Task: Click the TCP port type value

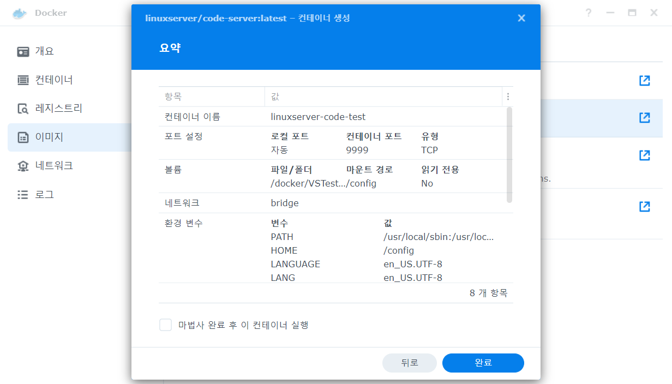Action: [429, 150]
